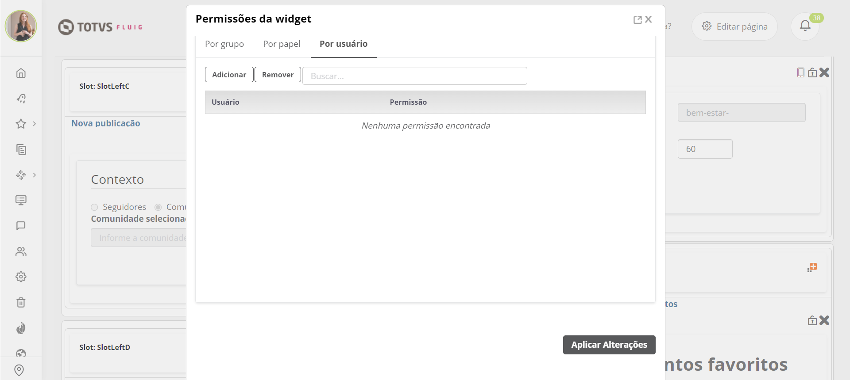Select the Seguidores radio option
Image resolution: width=850 pixels, height=380 pixels.
(x=94, y=207)
